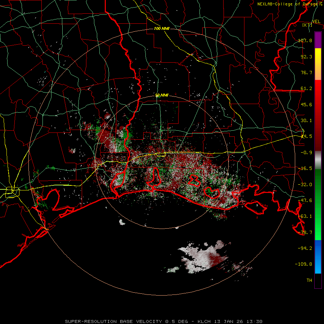The height and width of the screenshot is (324, 324).
Task: Click the 107.8 value on velocity scale
Action: coord(305,40)
